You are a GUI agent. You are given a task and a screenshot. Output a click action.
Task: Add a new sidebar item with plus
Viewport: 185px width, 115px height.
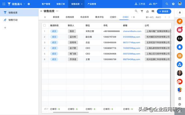5,28
